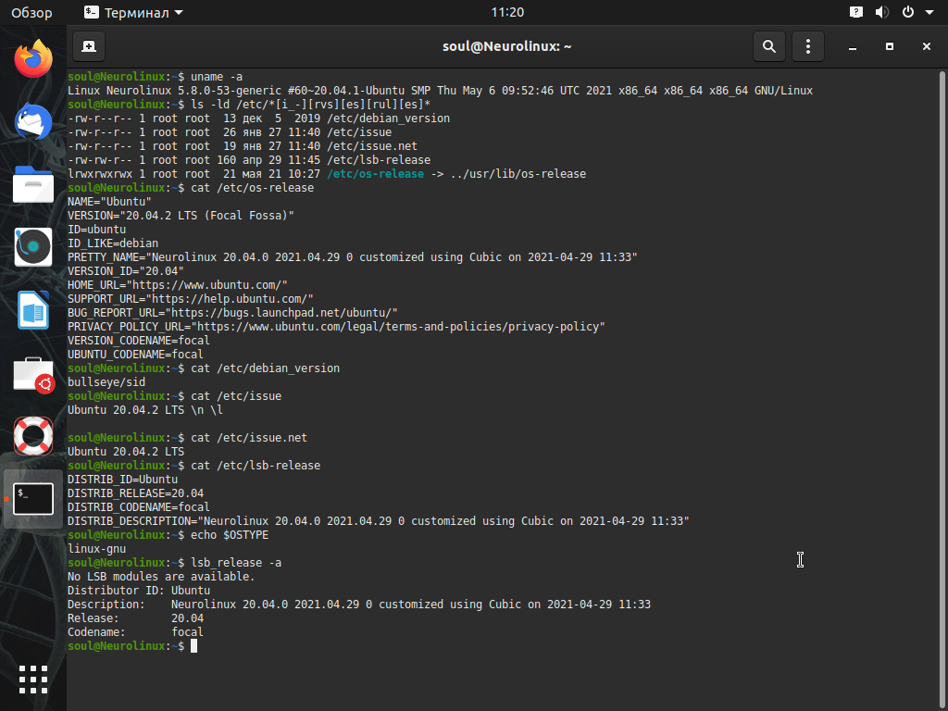Minimize the terminal window
This screenshot has width=948, height=711.
pyautogui.click(x=853, y=46)
